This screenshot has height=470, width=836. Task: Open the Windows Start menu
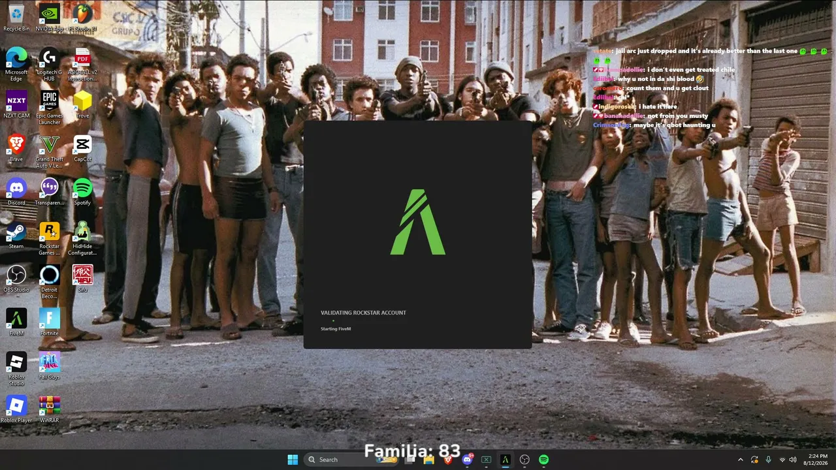[x=293, y=460]
